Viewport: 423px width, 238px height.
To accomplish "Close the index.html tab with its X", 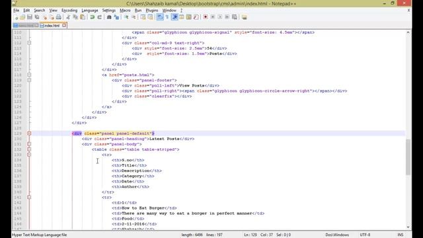I will click(64, 25).
